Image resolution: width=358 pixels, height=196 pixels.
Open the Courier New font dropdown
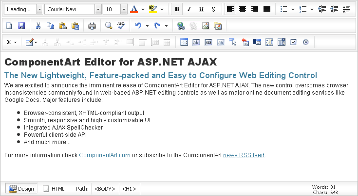point(98,9)
